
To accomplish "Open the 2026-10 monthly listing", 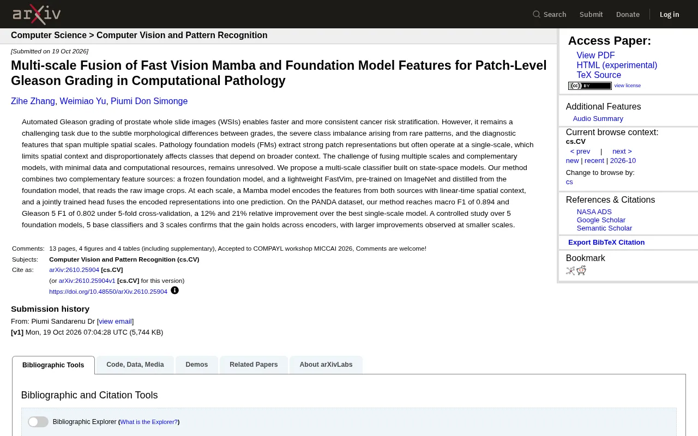I will (x=623, y=161).
